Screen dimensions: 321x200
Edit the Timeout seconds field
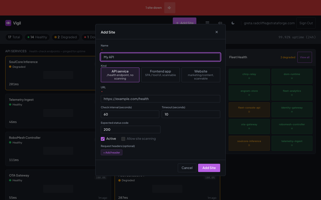tap(191, 114)
